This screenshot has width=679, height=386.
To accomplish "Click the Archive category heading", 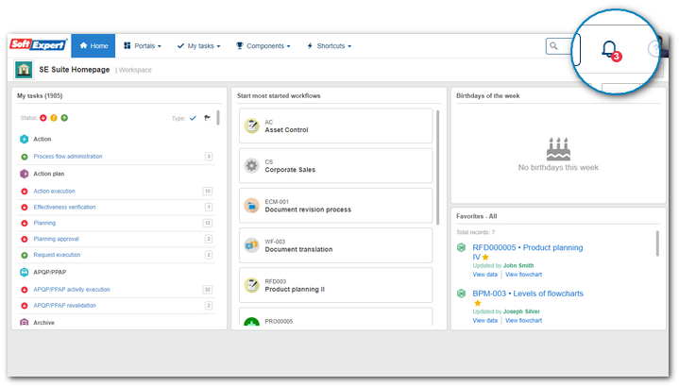I will [x=43, y=323].
